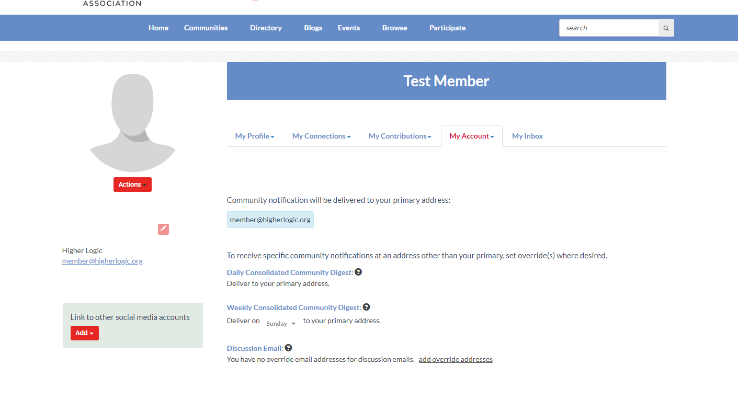The width and height of the screenshot is (738, 400).
Task: Go to the Directory menu item
Action: click(x=266, y=28)
